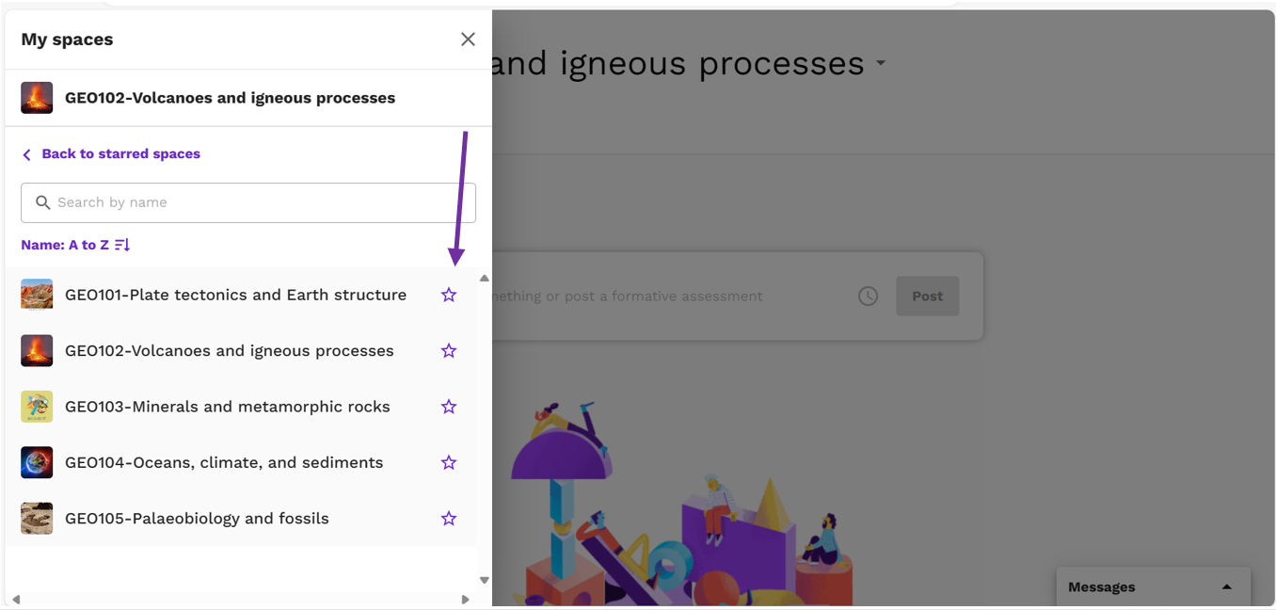Click the horizontal scroll right arrow

[465, 599]
